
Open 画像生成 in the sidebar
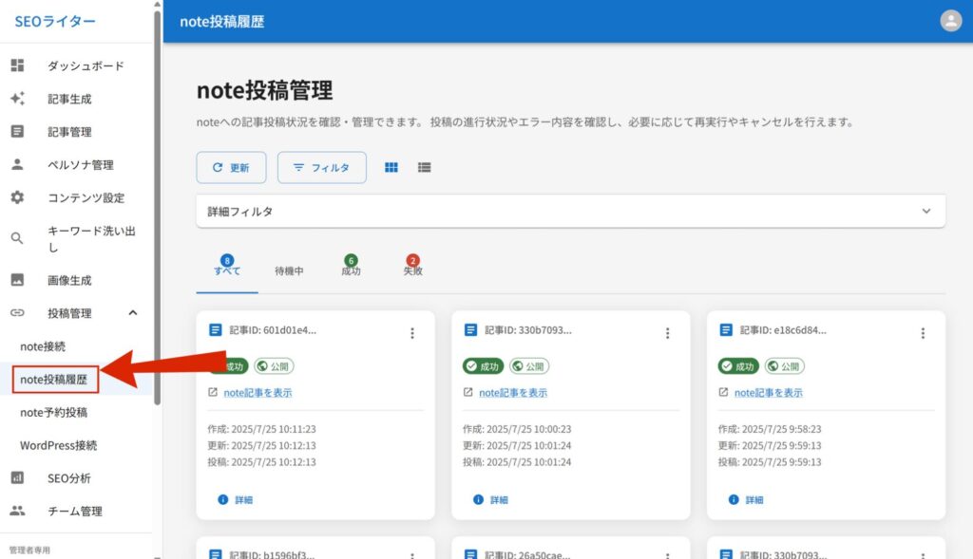coord(69,280)
